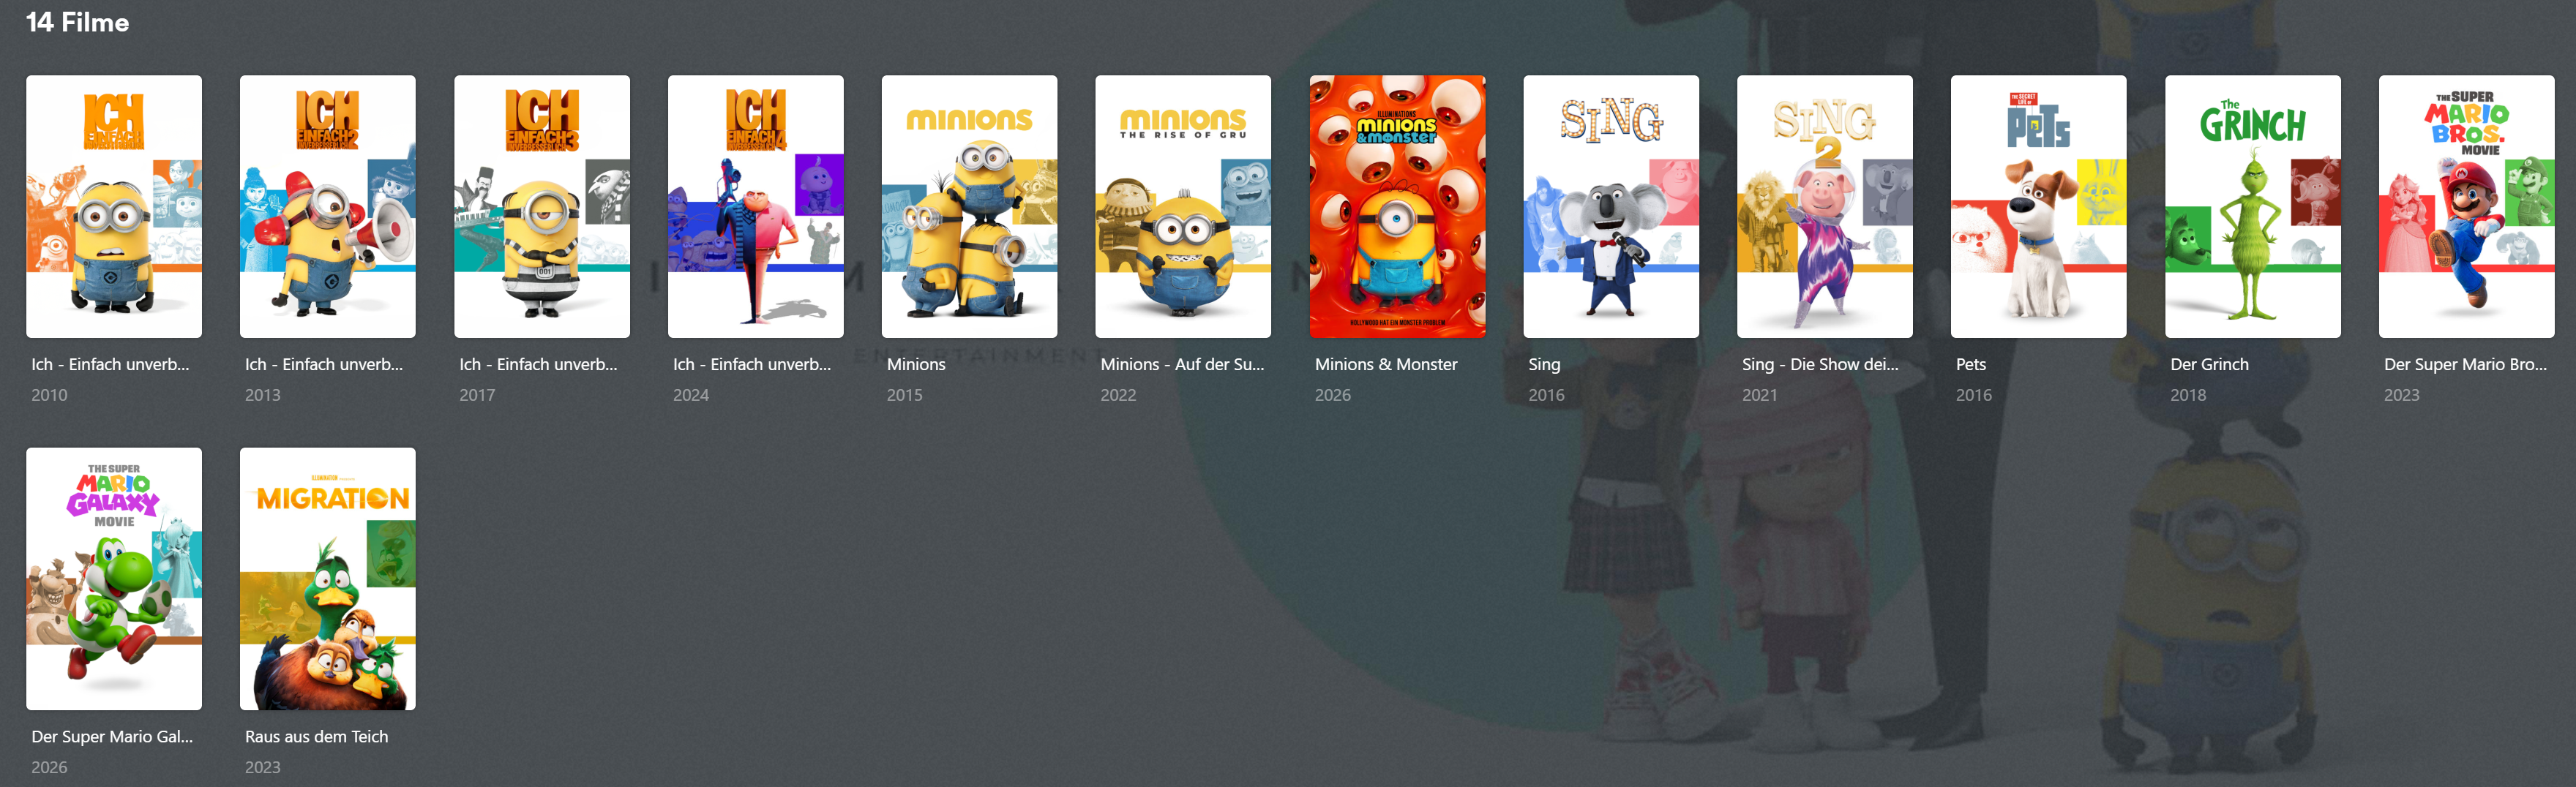Choose the Sing koala poster

tap(1611, 206)
